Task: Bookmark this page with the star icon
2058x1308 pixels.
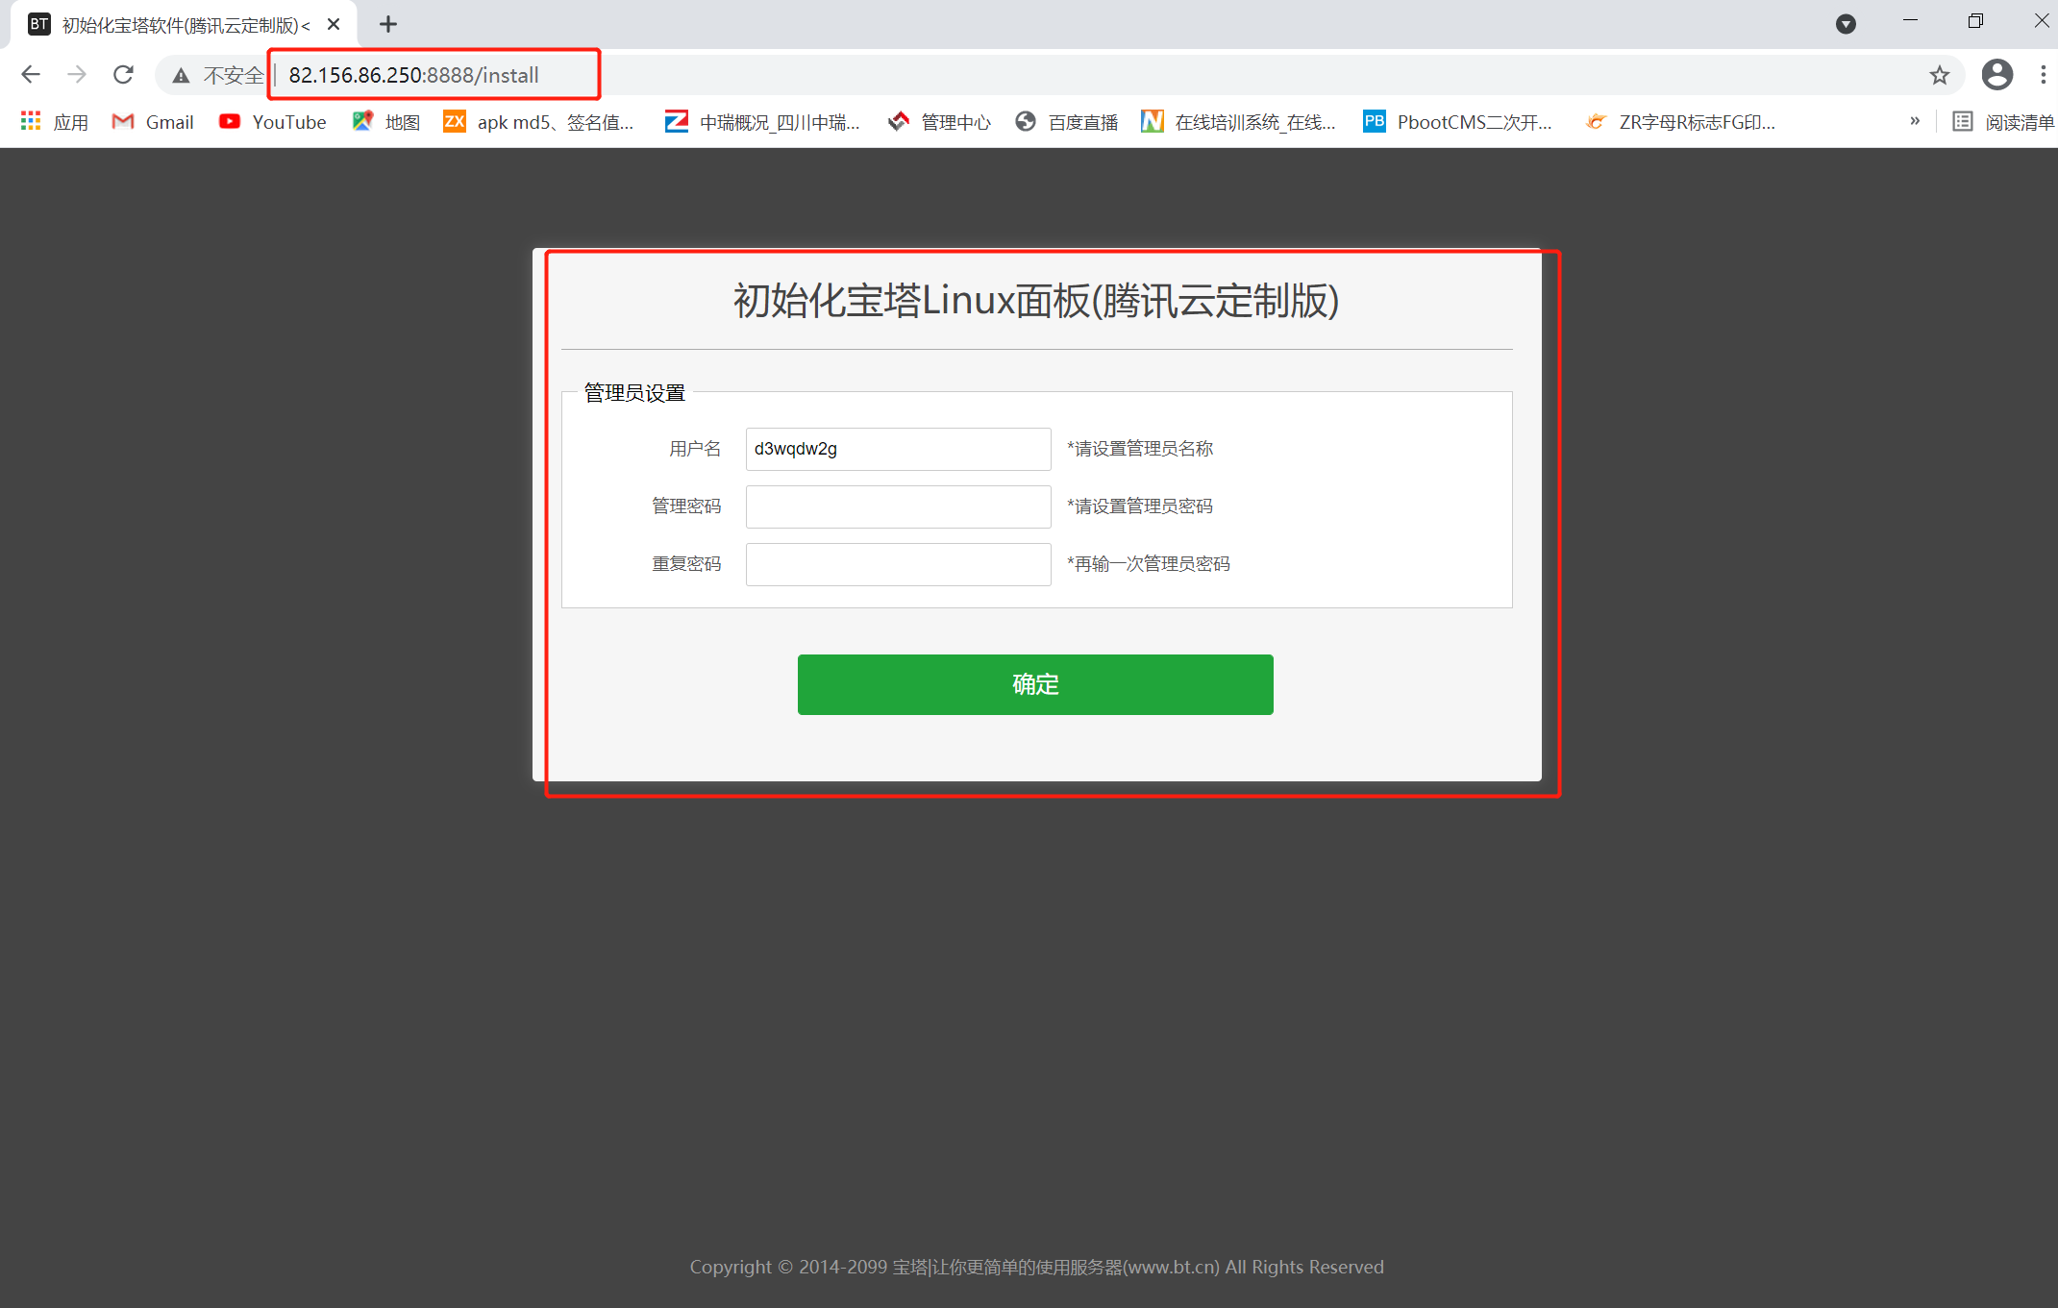Action: pyautogui.click(x=1939, y=75)
